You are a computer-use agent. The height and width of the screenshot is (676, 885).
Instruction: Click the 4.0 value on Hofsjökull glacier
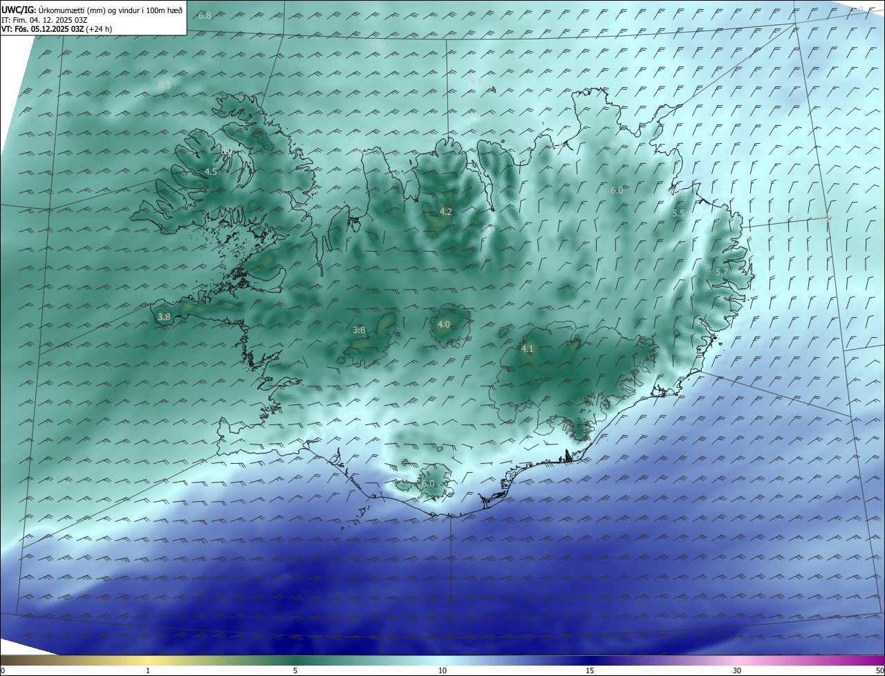tap(444, 324)
